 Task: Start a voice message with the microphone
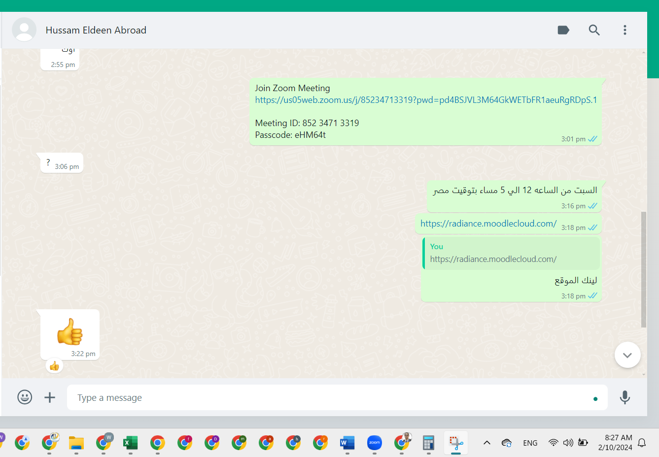coord(624,397)
